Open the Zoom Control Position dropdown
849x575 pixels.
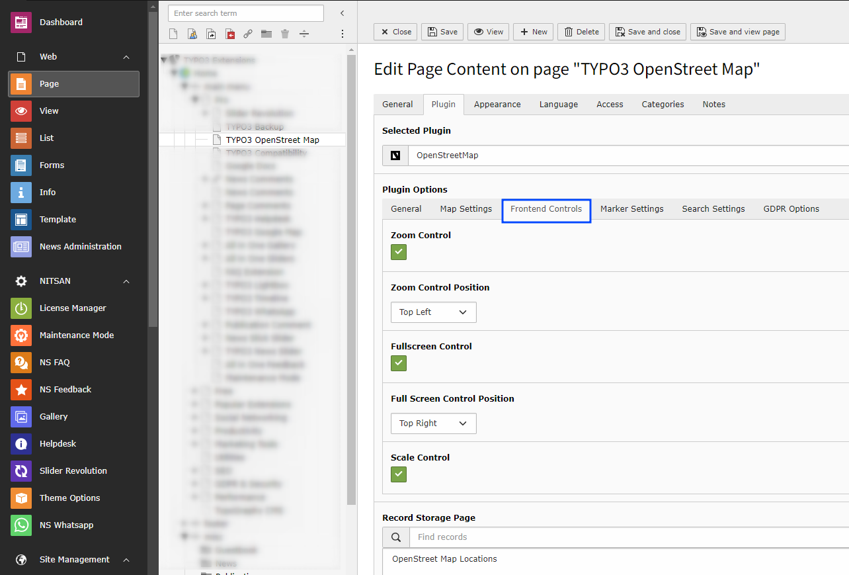click(x=434, y=312)
